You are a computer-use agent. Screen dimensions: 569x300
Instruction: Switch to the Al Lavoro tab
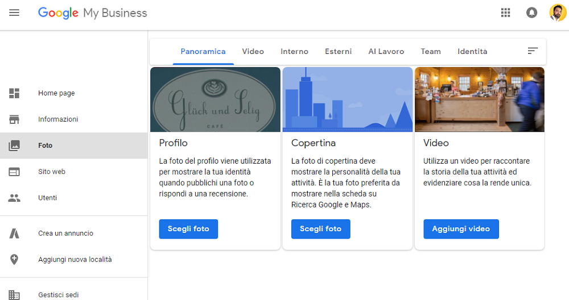386,52
